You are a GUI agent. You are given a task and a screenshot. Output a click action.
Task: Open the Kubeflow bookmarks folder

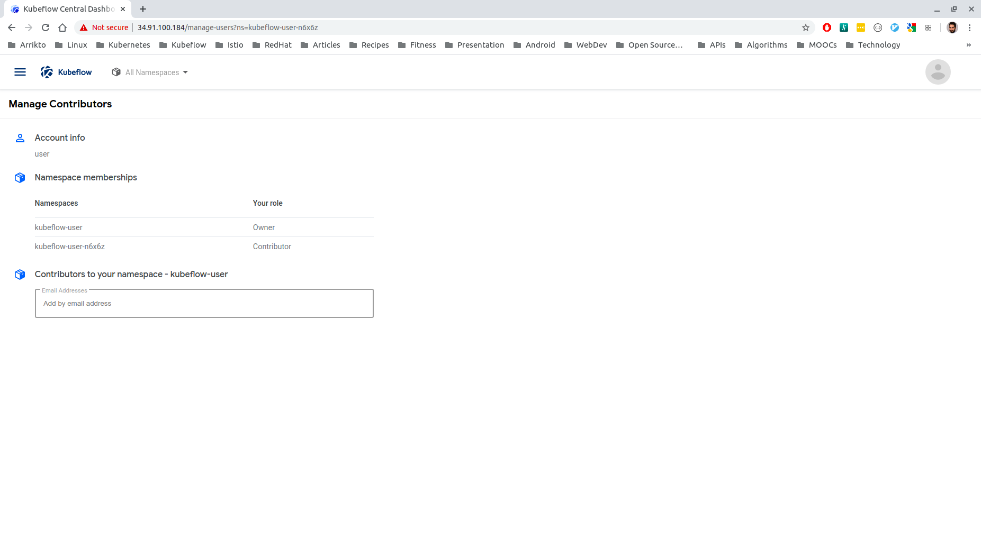(x=183, y=45)
